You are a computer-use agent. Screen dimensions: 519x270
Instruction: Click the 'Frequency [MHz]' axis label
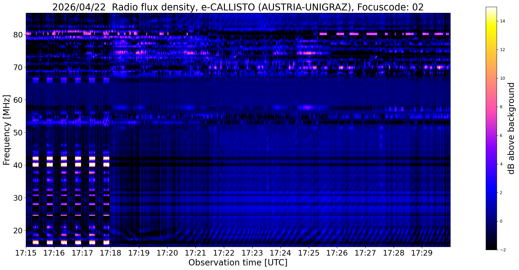pyautogui.click(x=7, y=130)
